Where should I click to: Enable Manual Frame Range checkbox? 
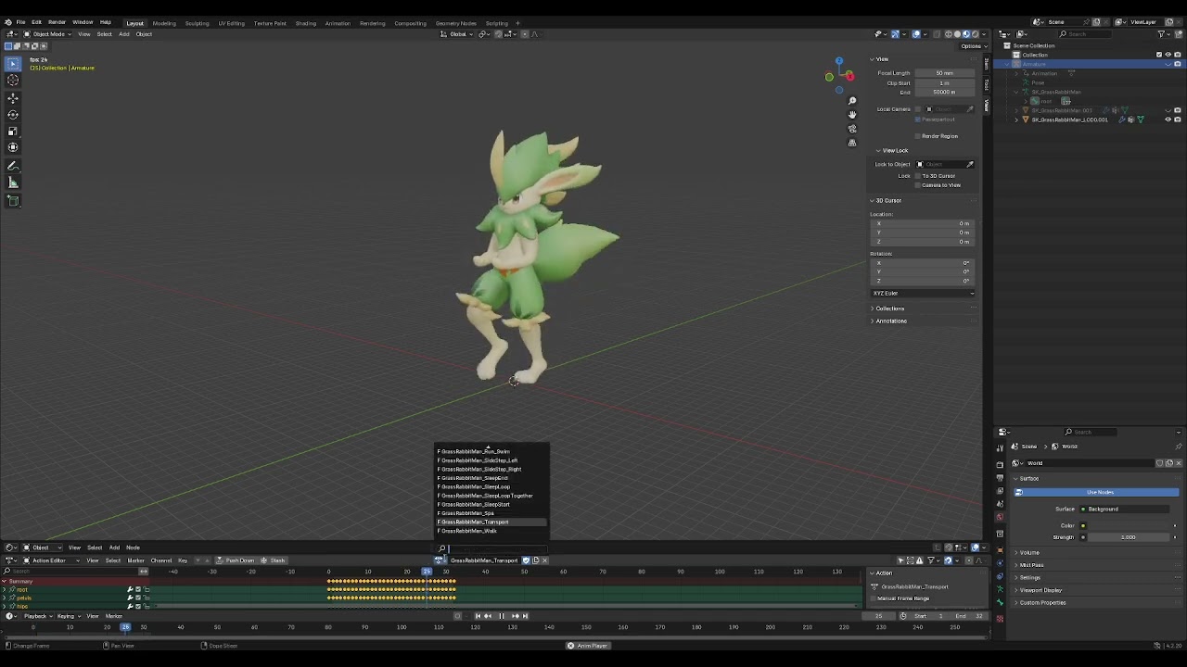[x=874, y=598]
